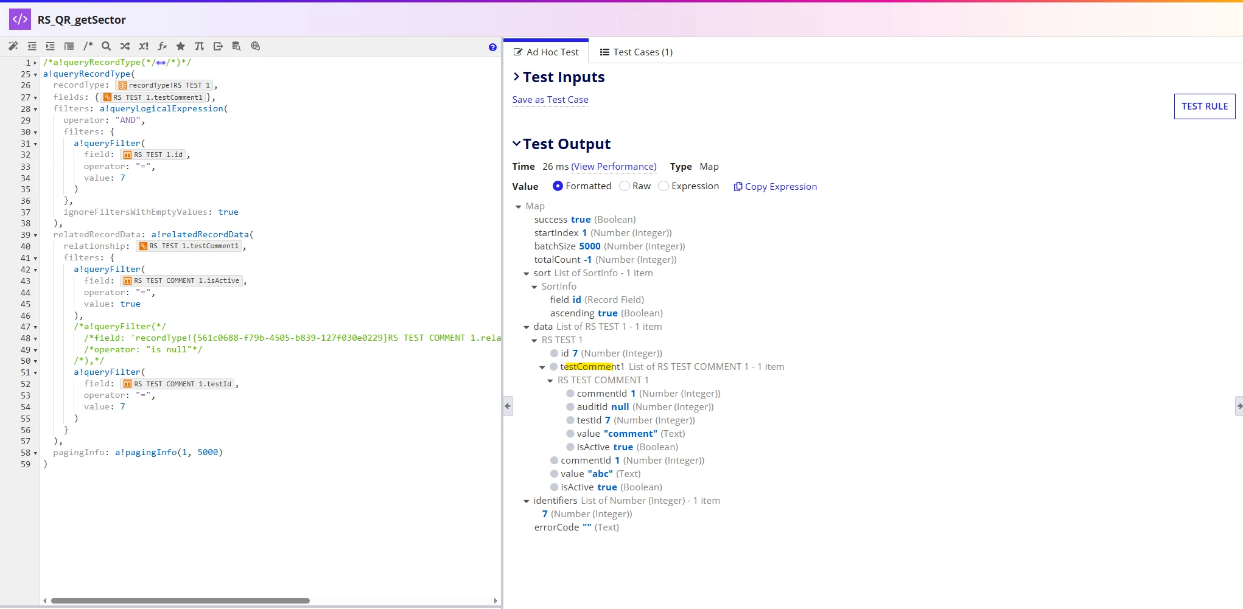Collapse the RS TEST 1 tree node
The width and height of the screenshot is (1243, 609).
(534, 341)
